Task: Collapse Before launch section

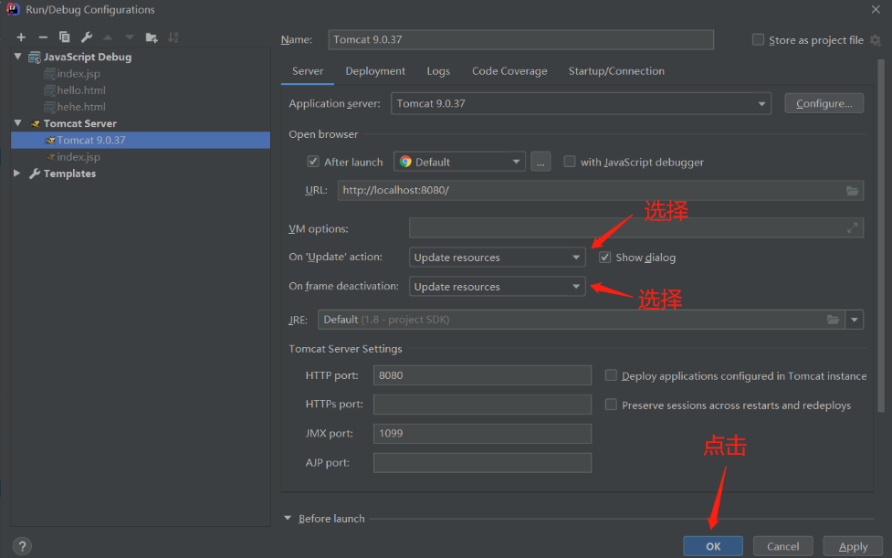Action: [288, 518]
